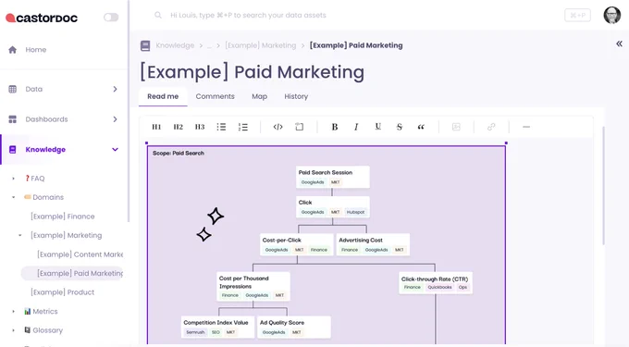Click the Cost-per-Click node

[x=296, y=244]
